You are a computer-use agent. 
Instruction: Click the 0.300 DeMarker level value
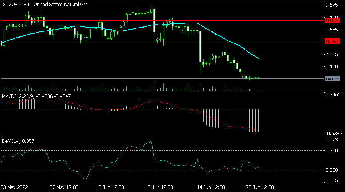coord(332,170)
